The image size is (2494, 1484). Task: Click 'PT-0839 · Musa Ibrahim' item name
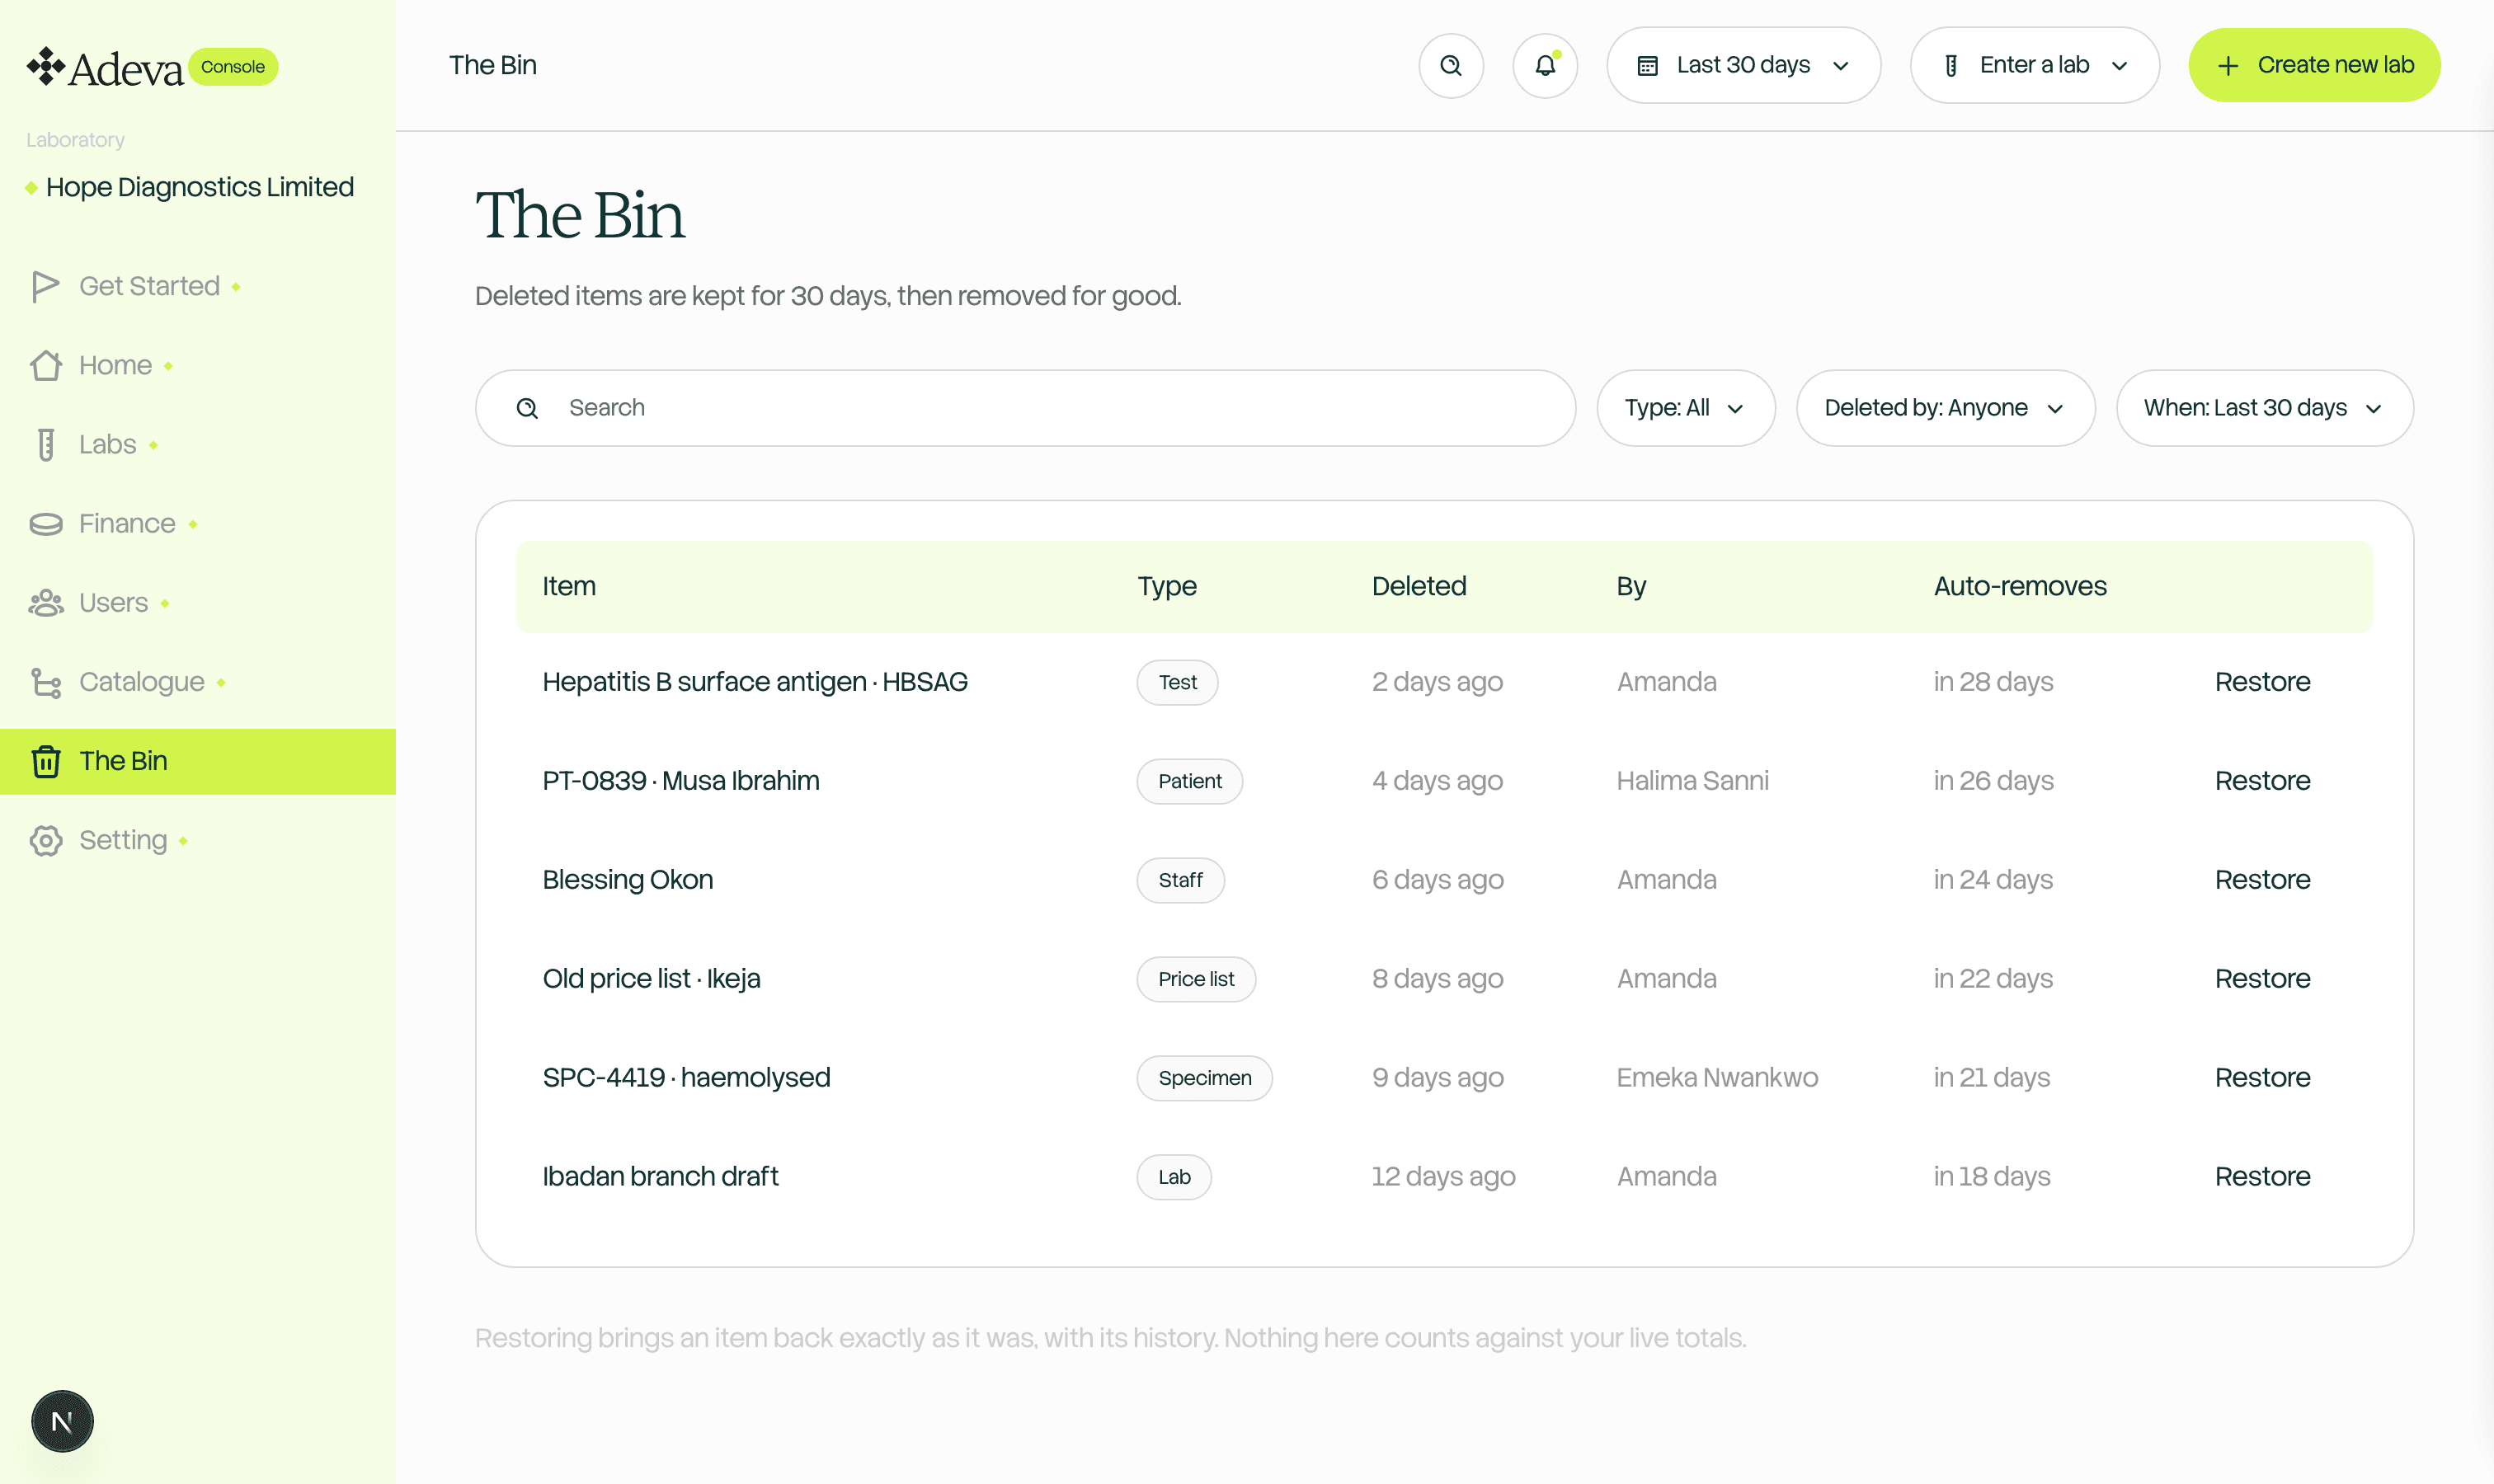681,781
